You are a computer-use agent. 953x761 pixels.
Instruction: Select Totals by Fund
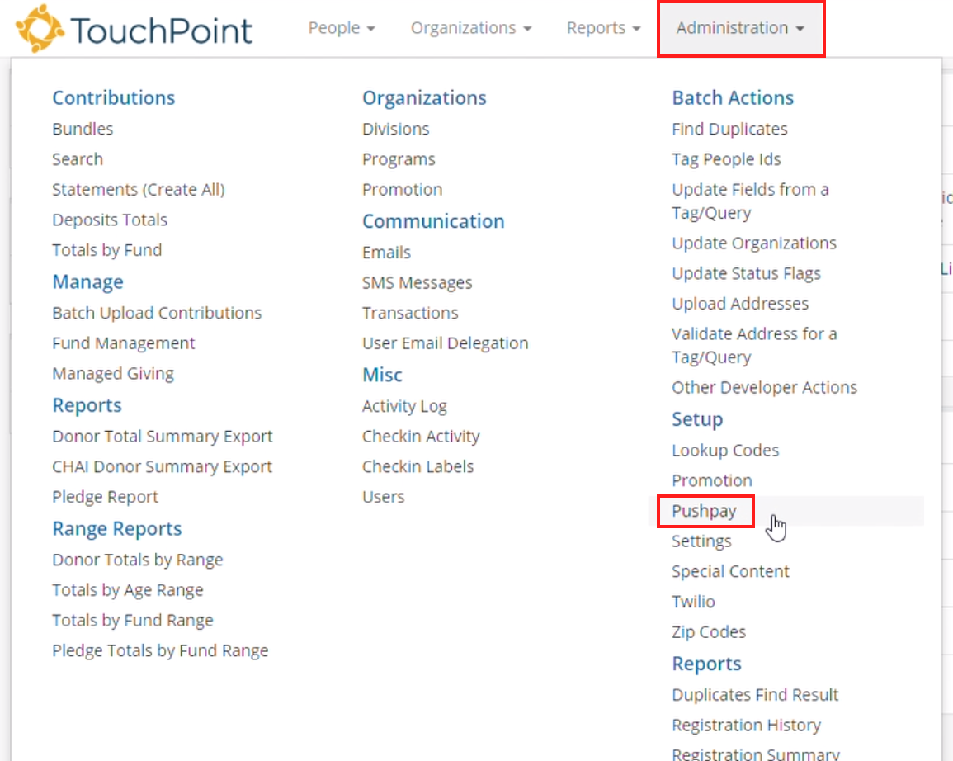[106, 249]
